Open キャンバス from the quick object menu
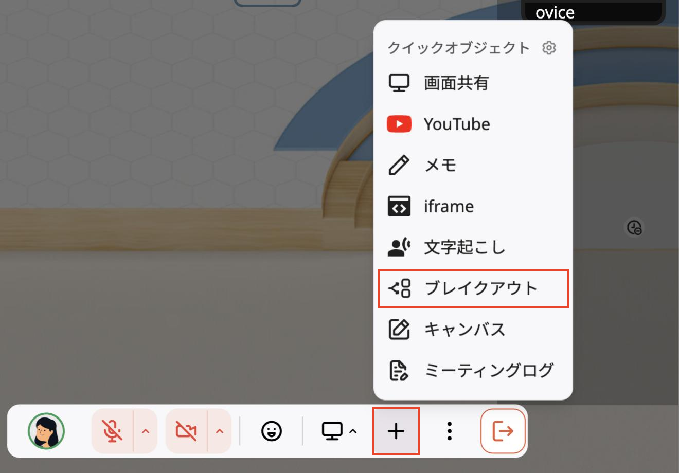 click(x=473, y=330)
